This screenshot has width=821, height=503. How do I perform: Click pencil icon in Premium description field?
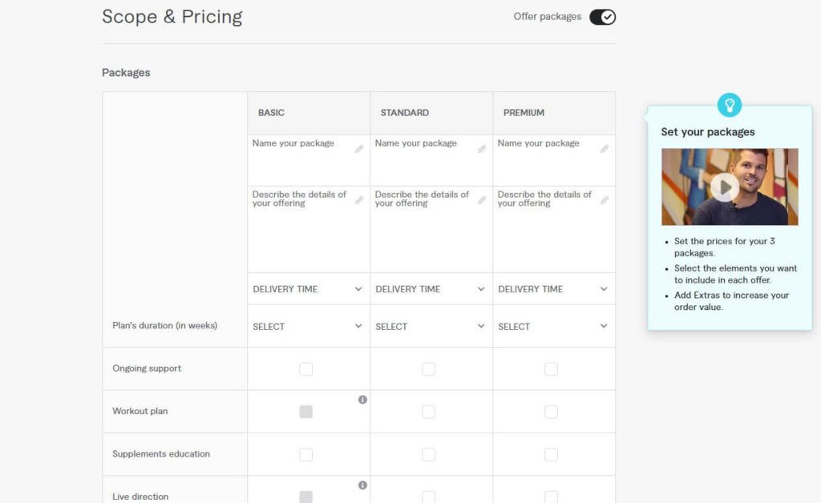pyautogui.click(x=605, y=200)
